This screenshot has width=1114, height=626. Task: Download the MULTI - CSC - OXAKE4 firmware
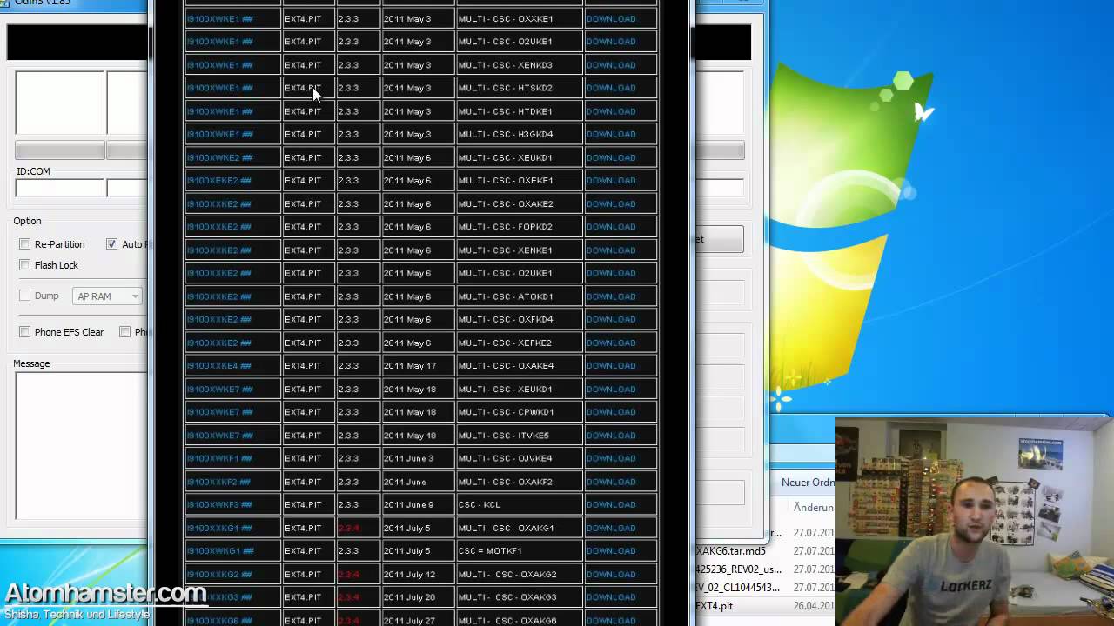tap(611, 366)
